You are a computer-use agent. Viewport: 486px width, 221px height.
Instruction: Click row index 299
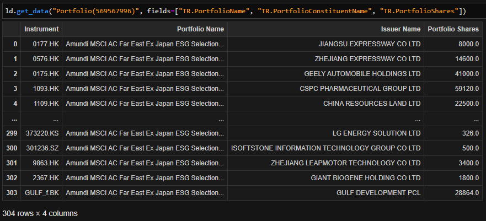point(12,133)
